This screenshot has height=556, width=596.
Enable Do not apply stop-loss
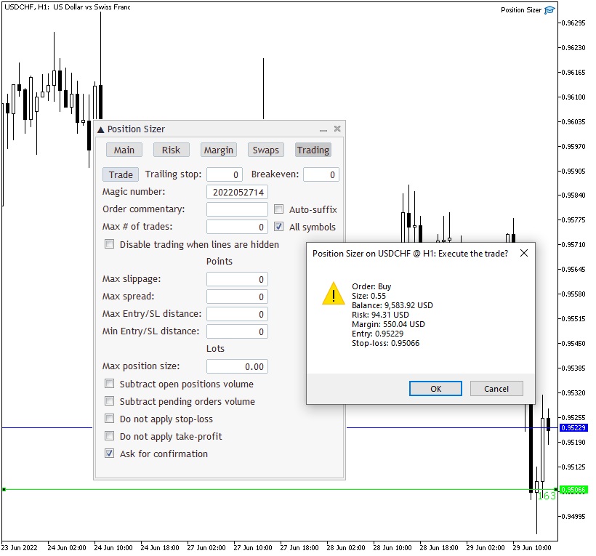tap(110, 419)
